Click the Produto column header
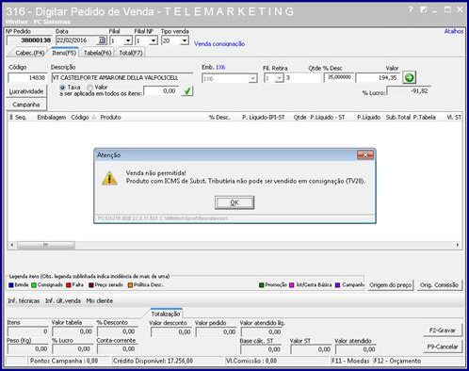Viewport: 469px width, 371px height. pyautogui.click(x=110, y=118)
